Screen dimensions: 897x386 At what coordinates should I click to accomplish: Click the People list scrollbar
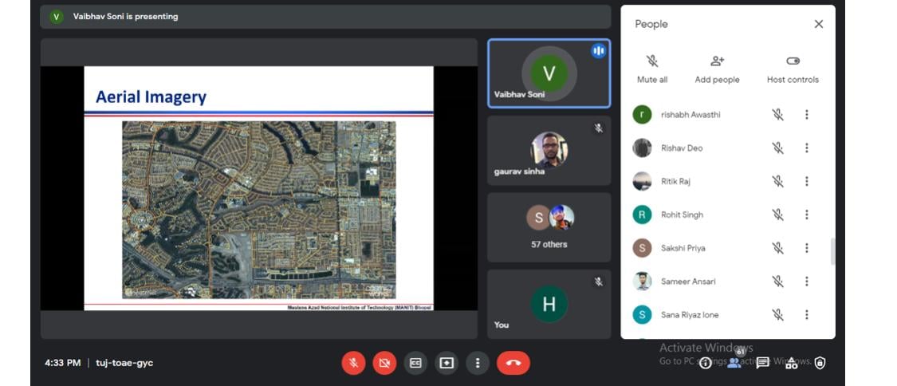coord(832,250)
